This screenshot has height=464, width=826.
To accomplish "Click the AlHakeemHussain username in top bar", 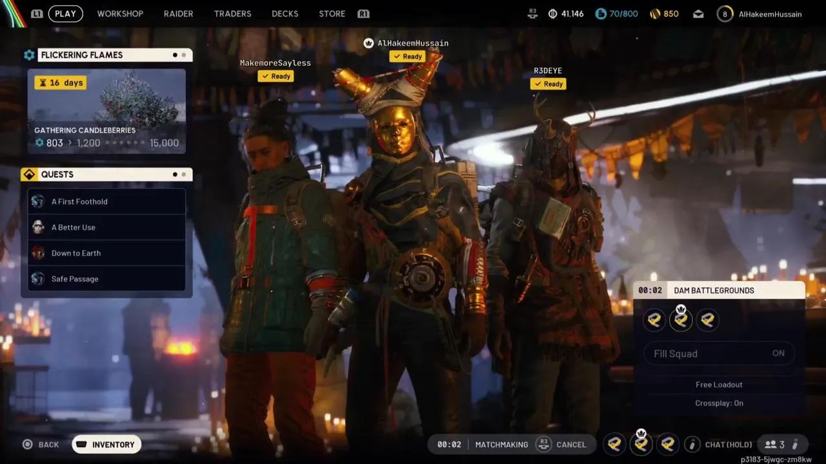I will tap(771, 14).
